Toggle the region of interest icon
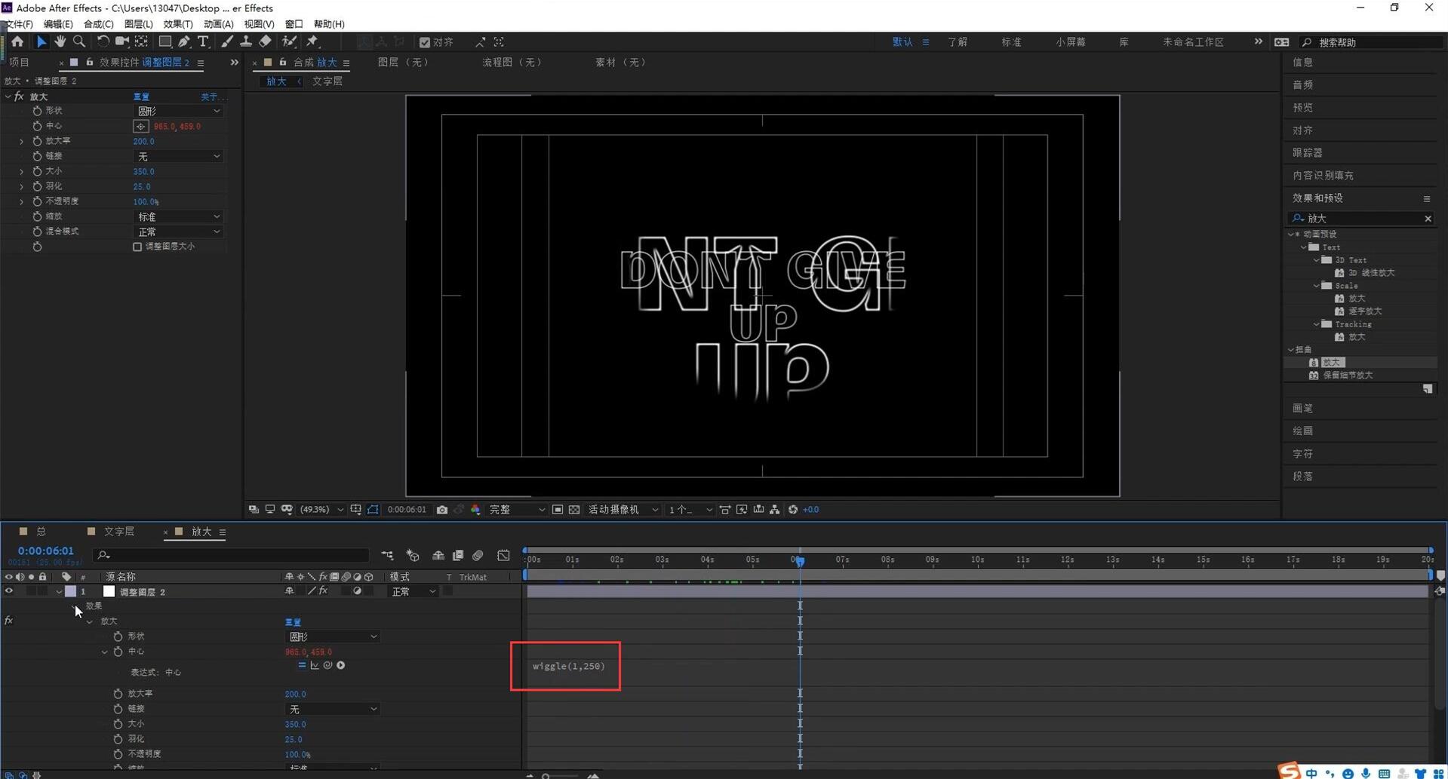 click(x=558, y=510)
